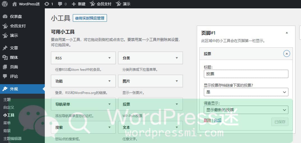Image resolution: width=301 pixels, height=143 pixels.
Task: Go to 文章 posts in the sidebar
Action: 14,48
